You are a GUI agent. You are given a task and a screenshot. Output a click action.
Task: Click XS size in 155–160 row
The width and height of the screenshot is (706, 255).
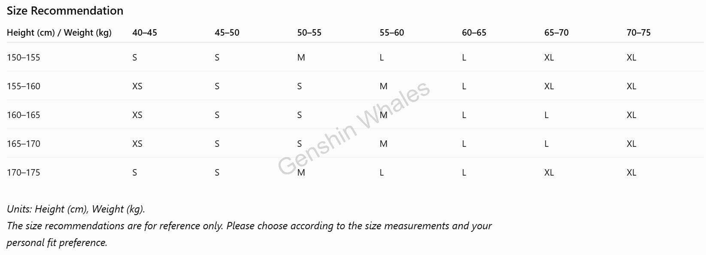(137, 86)
